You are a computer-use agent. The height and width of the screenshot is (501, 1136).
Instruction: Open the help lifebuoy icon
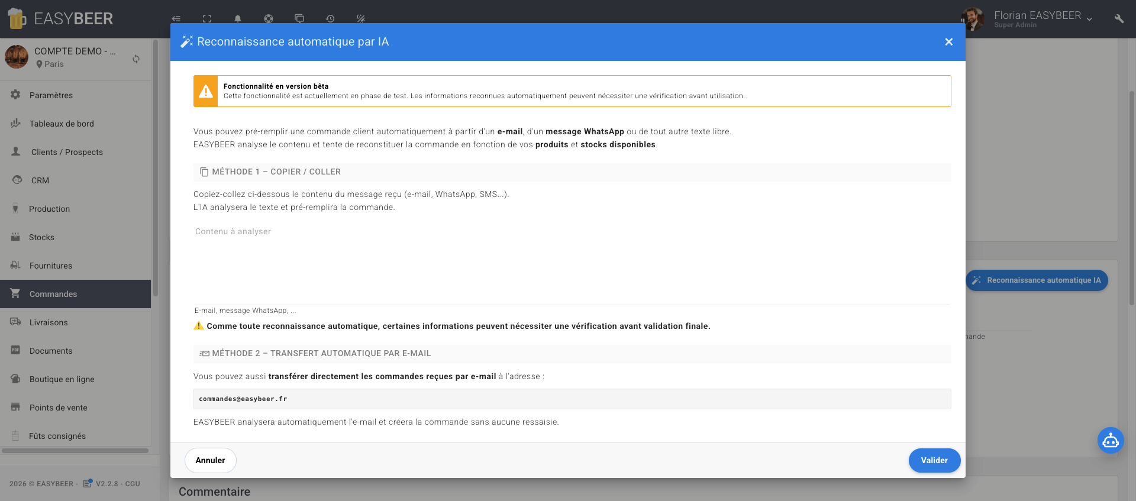[x=269, y=19]
